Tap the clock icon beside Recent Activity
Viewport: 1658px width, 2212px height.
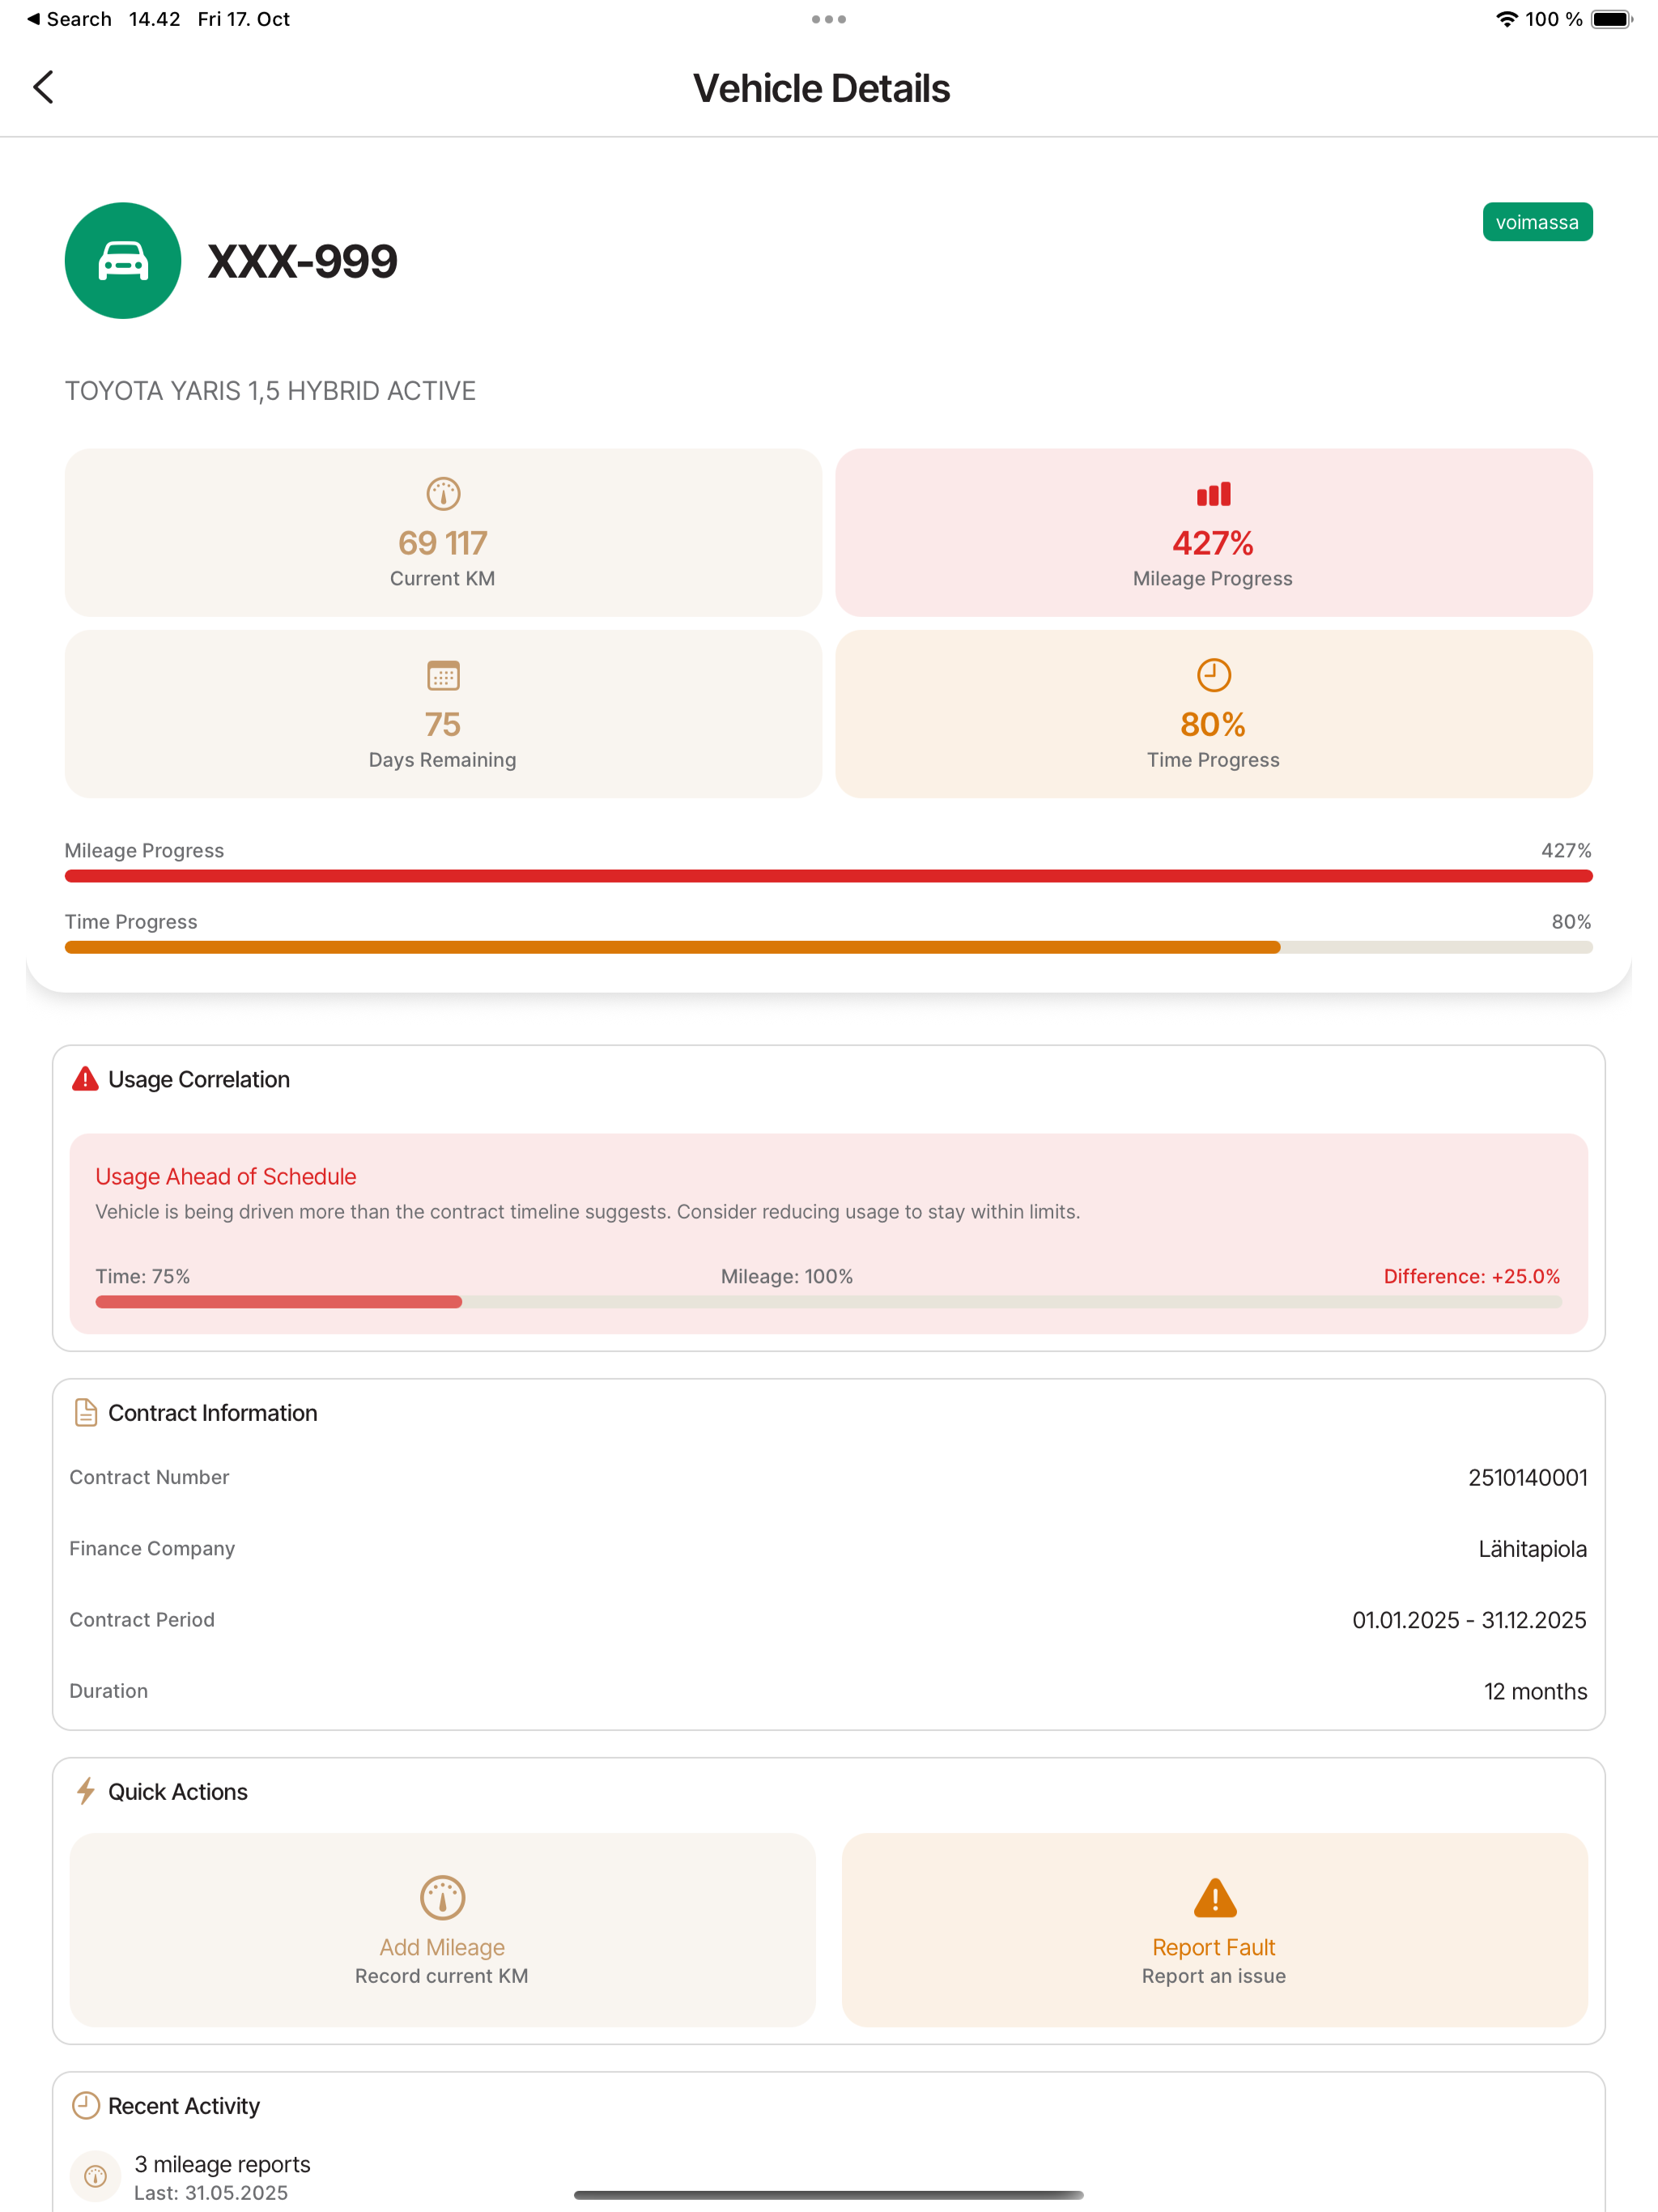[86, 2105]
